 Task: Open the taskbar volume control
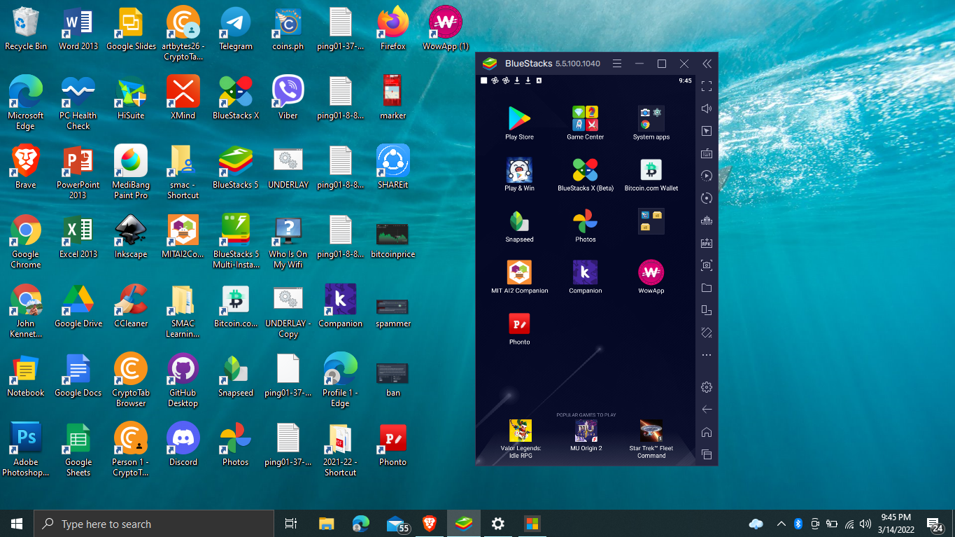pos(865,524)
